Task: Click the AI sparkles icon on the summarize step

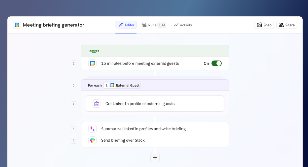Action: click(x=92, y=129)
